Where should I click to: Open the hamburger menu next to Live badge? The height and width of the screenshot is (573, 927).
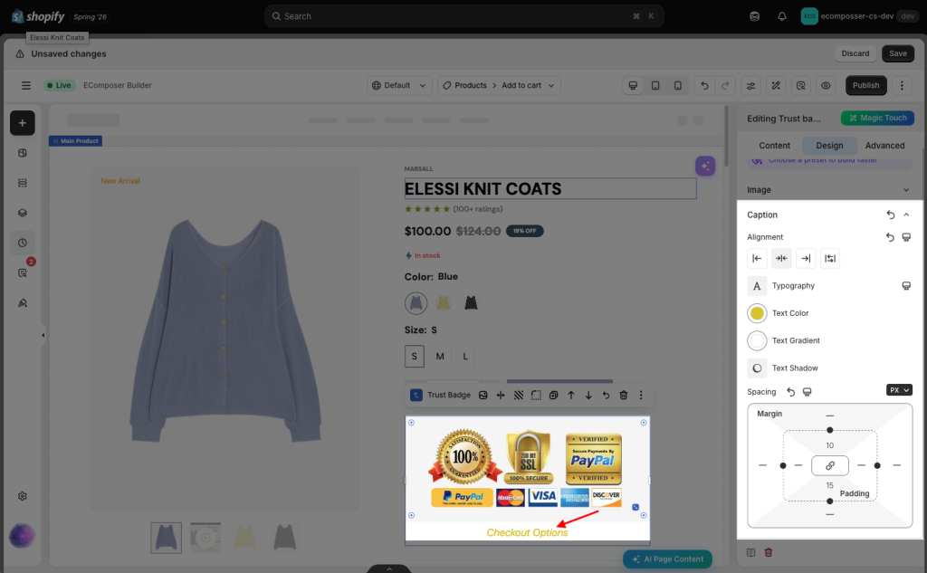pyautogui.click(x=26, y=85)
